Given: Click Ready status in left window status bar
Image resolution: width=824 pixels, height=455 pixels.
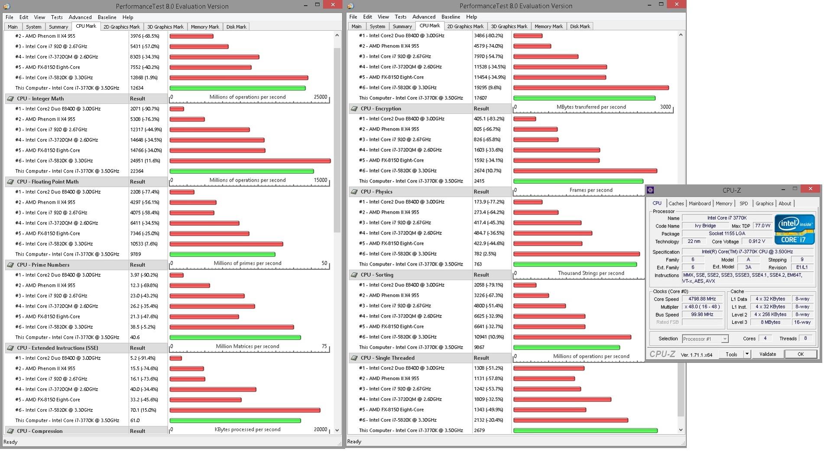Looking at the screenshot, I should pyautogui.click(x=10, y=442).
